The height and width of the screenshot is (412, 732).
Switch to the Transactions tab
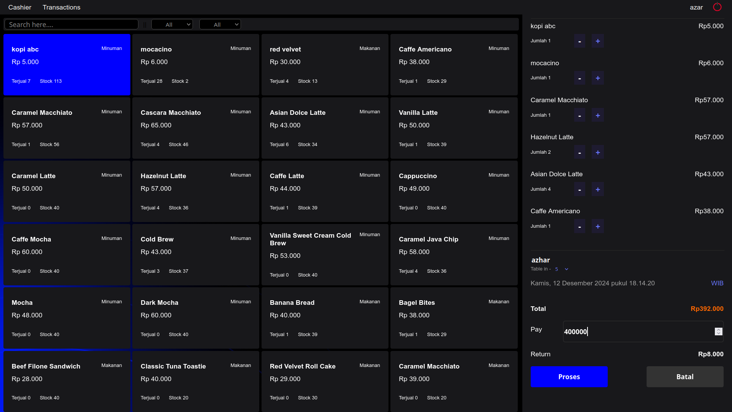pyautogui.click(x=61, y=7)
